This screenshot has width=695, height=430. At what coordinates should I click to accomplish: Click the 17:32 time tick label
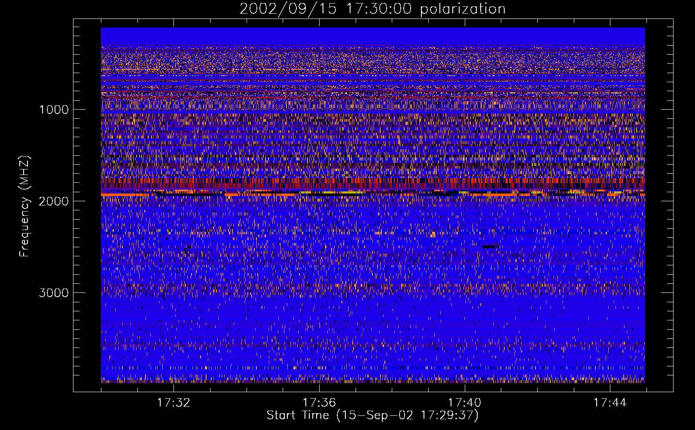tap(174, 403)
